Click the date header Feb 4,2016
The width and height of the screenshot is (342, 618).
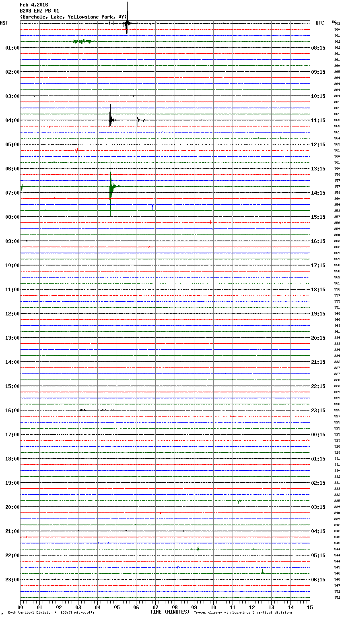(x=34, y=5)
